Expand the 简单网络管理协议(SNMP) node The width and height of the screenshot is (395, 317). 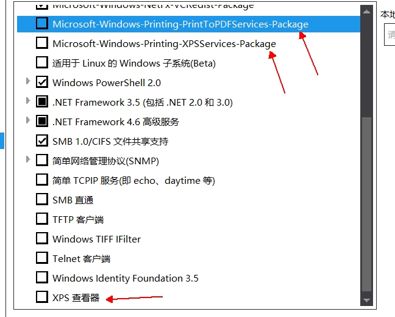tap(28, 159)
